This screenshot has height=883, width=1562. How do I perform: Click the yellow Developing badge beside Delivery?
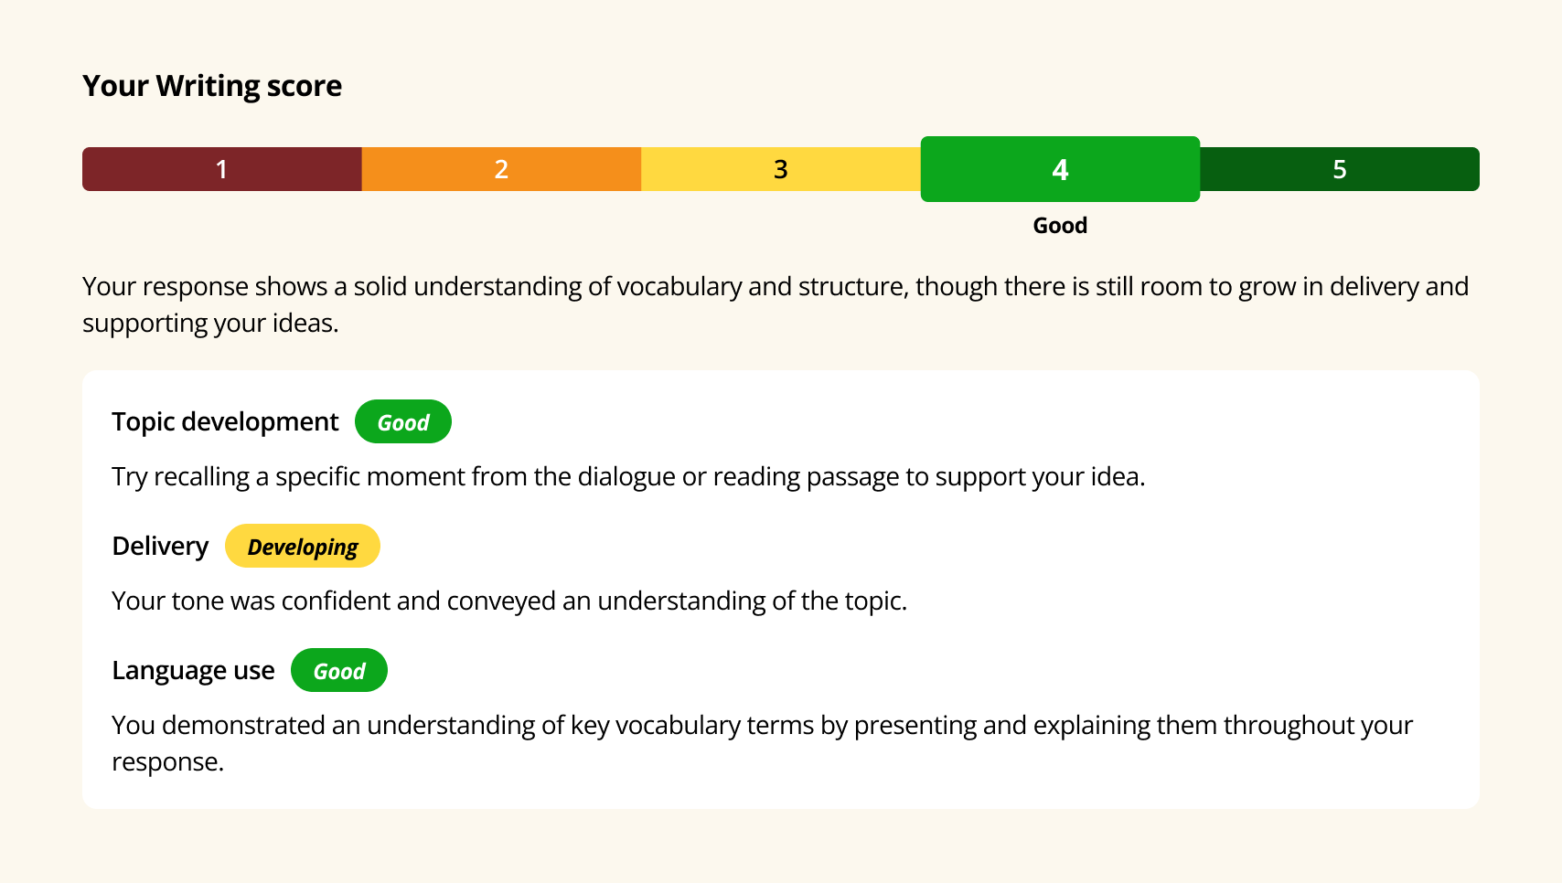303,547
